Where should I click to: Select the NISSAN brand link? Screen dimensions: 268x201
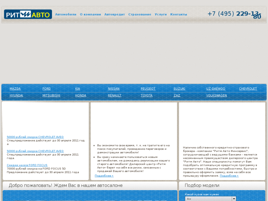tap(114, 89)
